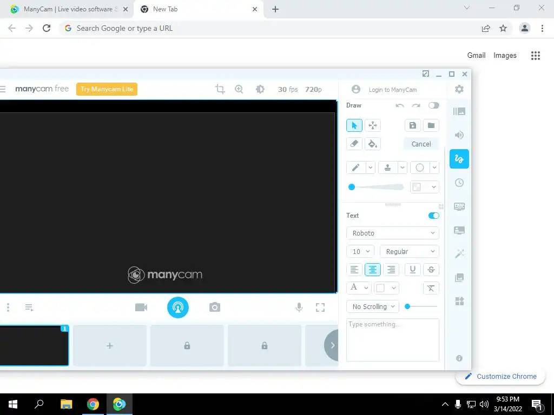
Task: Open drawing folder icon
Action: pyautogui.click(x=431, y=125)
